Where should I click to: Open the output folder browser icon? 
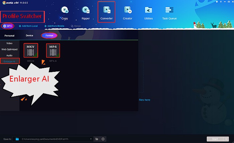point(97,139)
